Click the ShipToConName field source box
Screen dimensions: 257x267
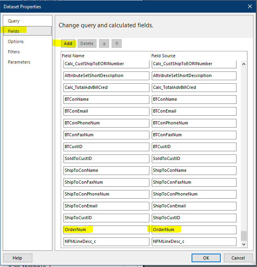[194, 171]
